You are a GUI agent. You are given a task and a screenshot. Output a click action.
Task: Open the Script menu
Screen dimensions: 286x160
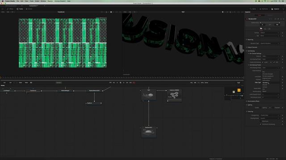[x=37, y=1]
